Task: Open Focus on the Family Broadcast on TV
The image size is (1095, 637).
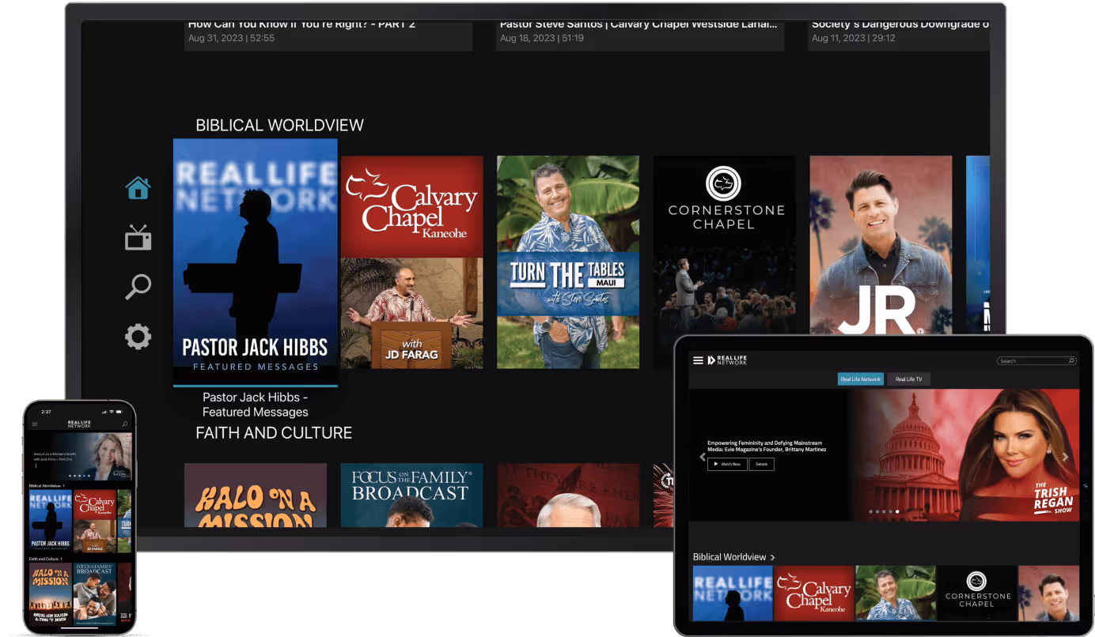Action: click(x=411, y=495)
